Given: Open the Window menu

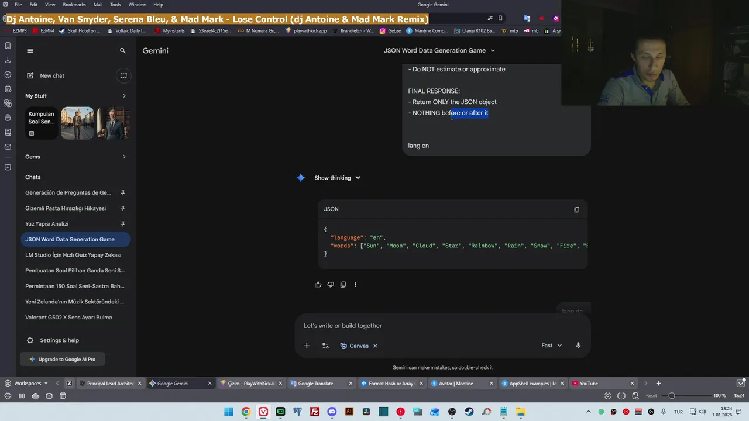Looking at the screenshot, I should [x=137, y=5].
